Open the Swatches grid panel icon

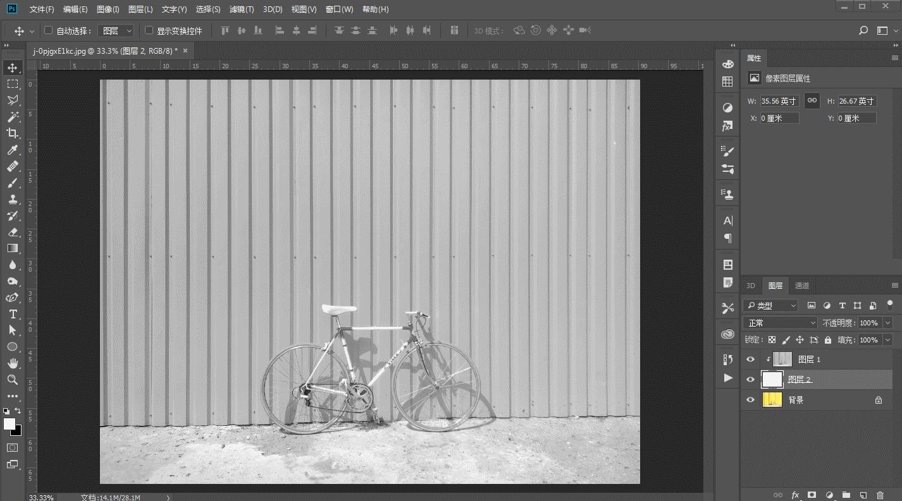(x=727, y=81)
